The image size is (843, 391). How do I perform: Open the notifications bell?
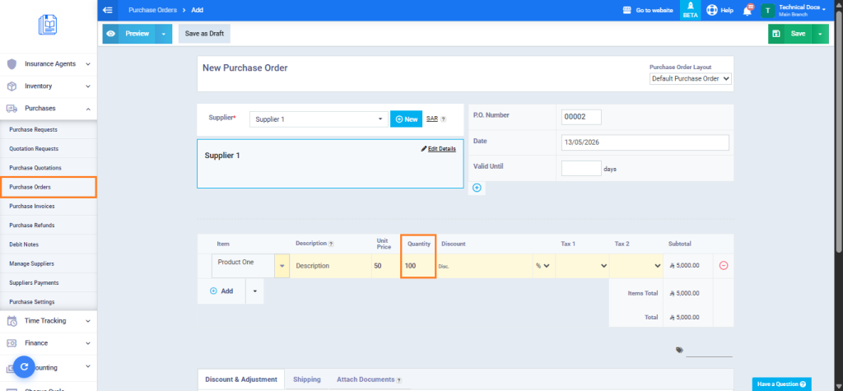tap(748, 10)
